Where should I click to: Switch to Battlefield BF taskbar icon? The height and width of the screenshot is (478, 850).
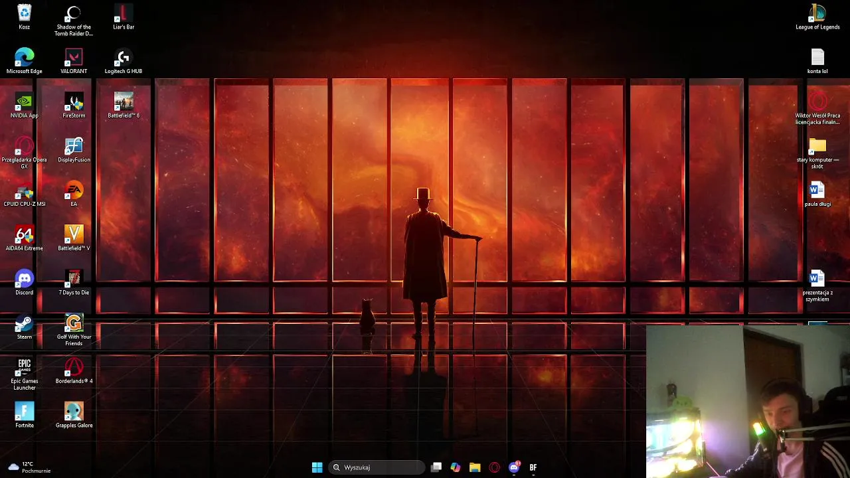[533, 467]
